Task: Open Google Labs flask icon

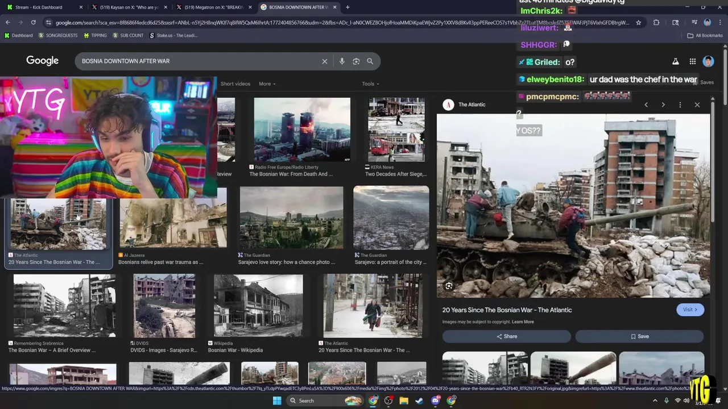Action: (x=676, y=61)
